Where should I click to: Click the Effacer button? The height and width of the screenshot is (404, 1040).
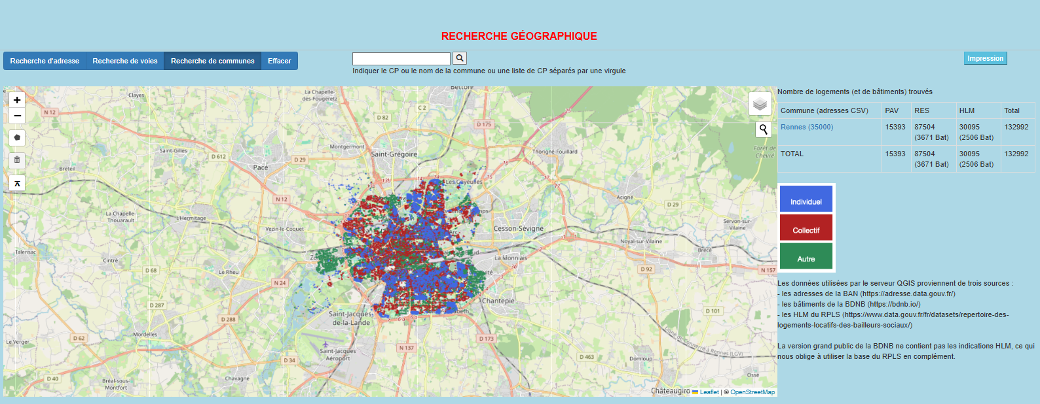pyautogui.click(x=280, y=61)
